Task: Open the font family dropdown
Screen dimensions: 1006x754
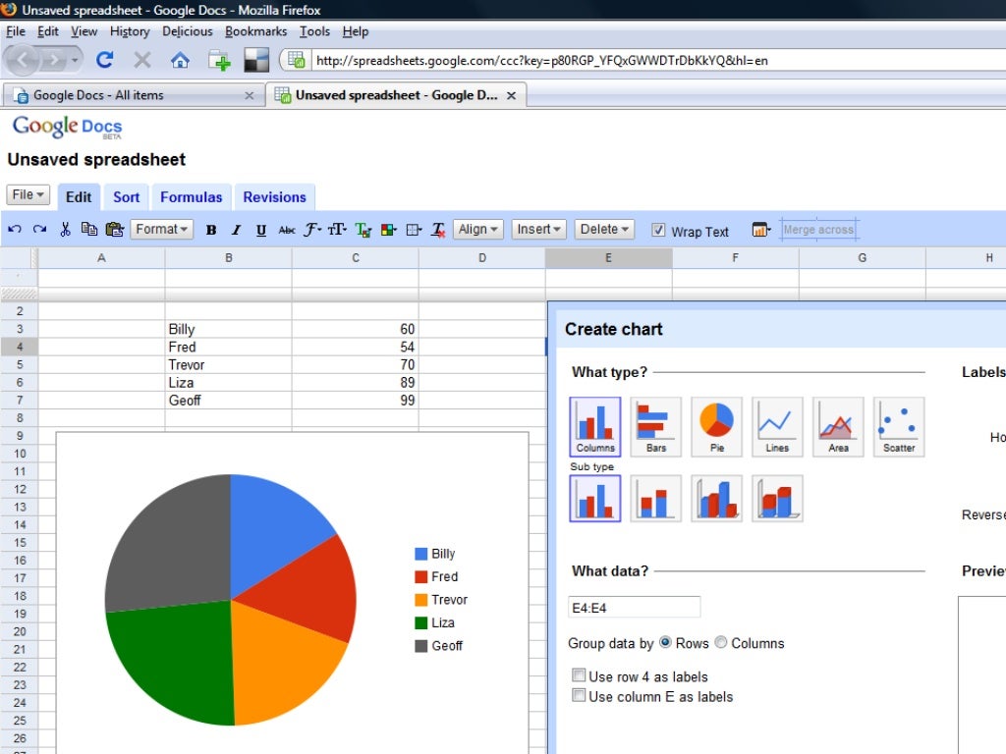Action: coord(312,230)
